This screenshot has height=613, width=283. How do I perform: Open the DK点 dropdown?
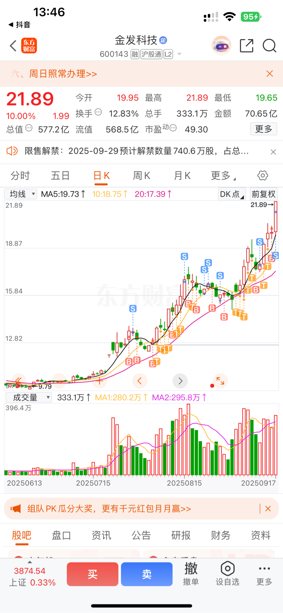click(232, 194)
